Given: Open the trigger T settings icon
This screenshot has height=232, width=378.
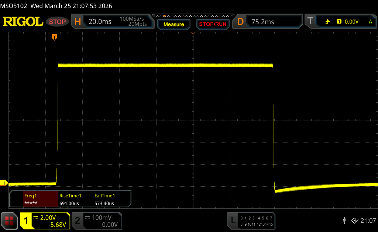Looking at the screenshot, I should tap(310, 22).
